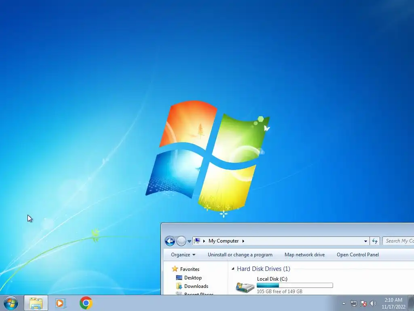Click Map network drive

[305, 255]
